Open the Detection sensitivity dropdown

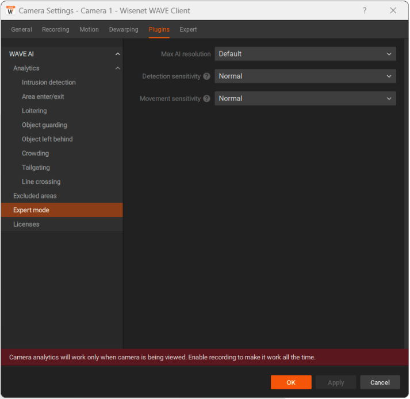pyautogui.click(x=305, y=76)
